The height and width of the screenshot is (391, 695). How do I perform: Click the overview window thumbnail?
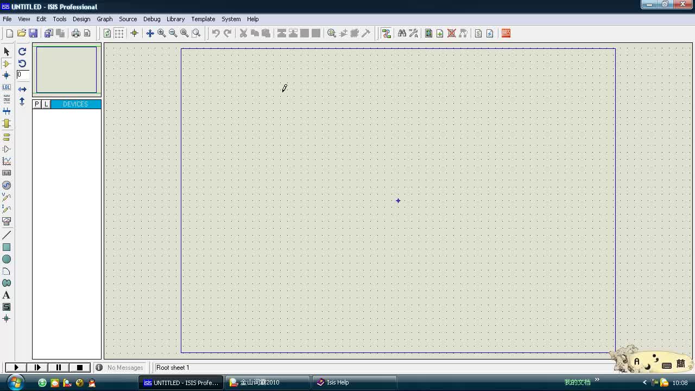[66, 70]
